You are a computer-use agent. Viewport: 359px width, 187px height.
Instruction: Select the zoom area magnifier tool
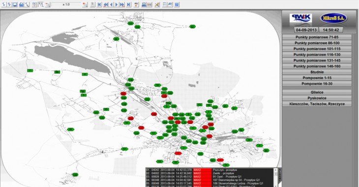(41, 4)
